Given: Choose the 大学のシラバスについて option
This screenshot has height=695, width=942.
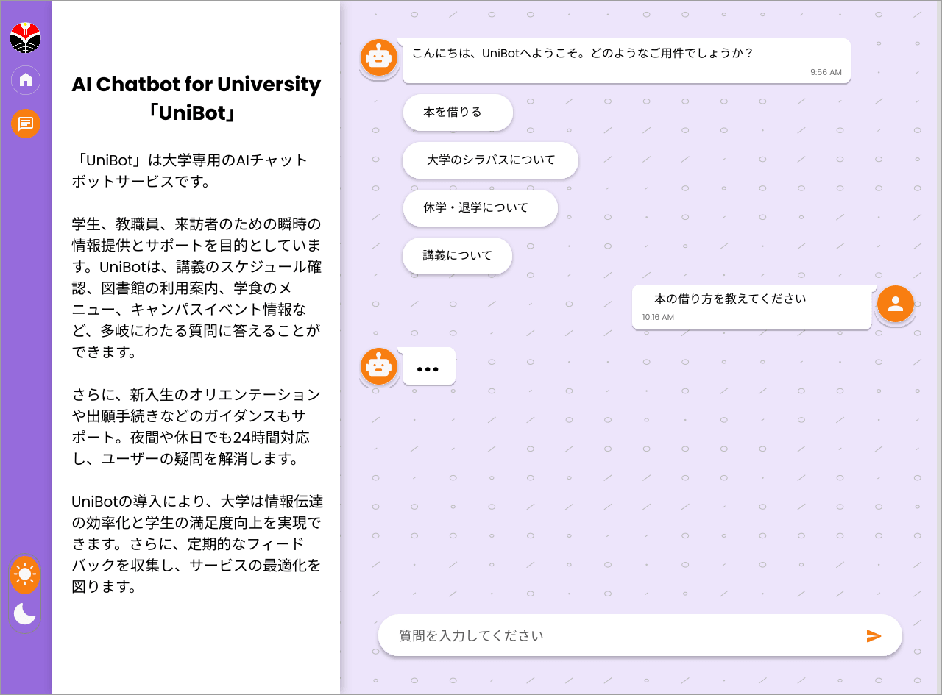Looking at the screenshot, I should point(490,160).
